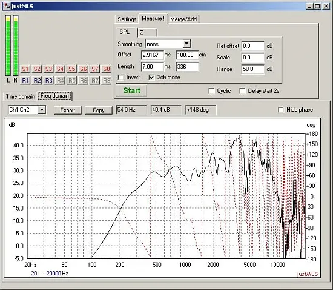Close the justMLS window
This screenshot has width=333, height=290.
click(x=326, y=6)
